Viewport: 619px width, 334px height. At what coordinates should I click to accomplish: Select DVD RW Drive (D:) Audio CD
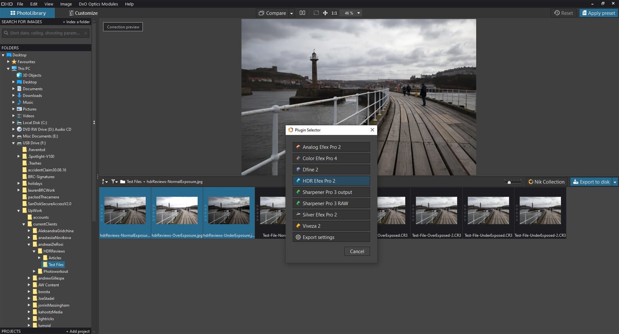[x=44, y=130]
